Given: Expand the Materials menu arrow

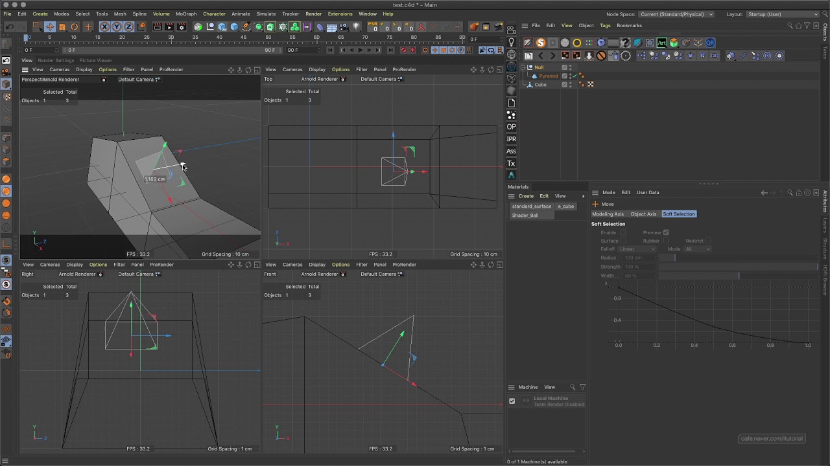Looking at the screenshot, I should click(583, 196).
